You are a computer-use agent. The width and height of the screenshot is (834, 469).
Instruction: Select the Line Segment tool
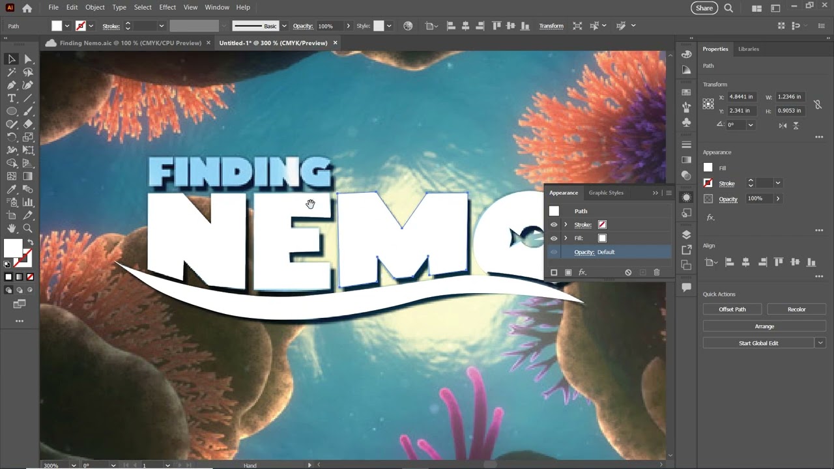point(28,98)
